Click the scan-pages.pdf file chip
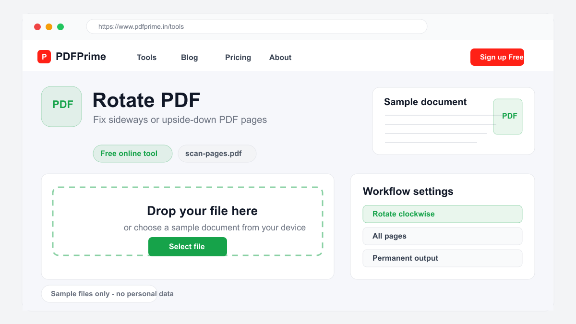 pyautogui.click(x=217, y=154)
